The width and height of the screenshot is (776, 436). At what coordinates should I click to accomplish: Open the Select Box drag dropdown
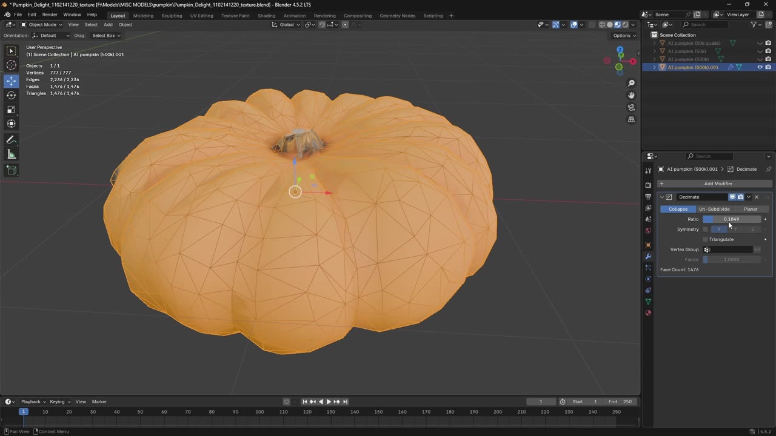[106, 36]
